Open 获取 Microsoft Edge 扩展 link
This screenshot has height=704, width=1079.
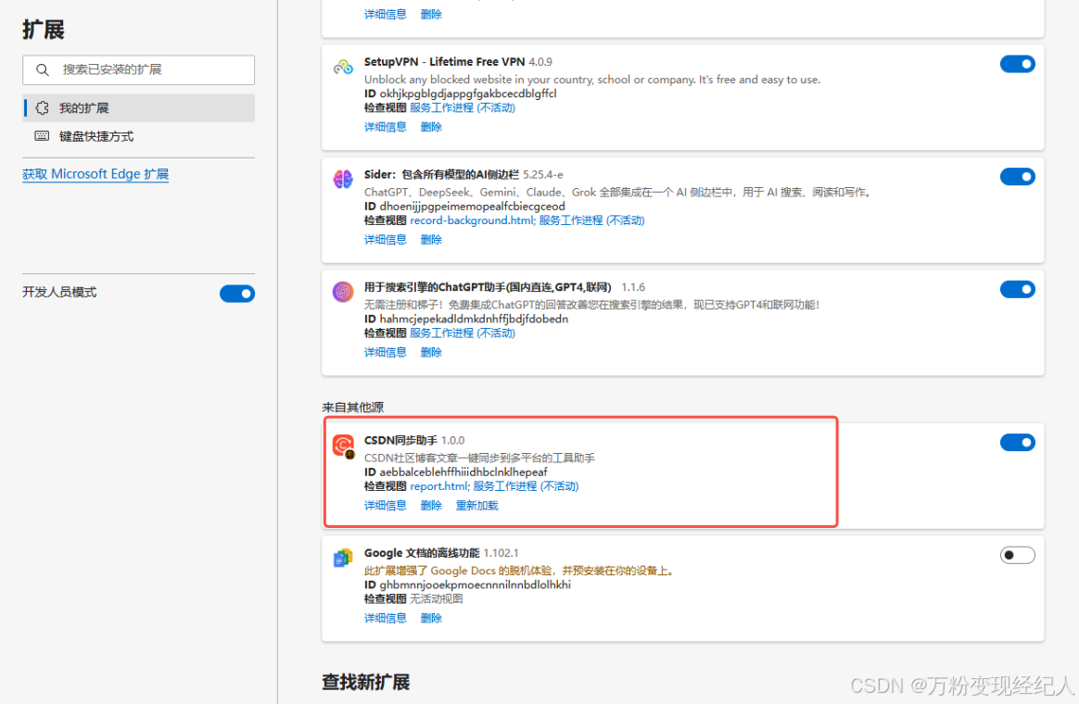95,174
